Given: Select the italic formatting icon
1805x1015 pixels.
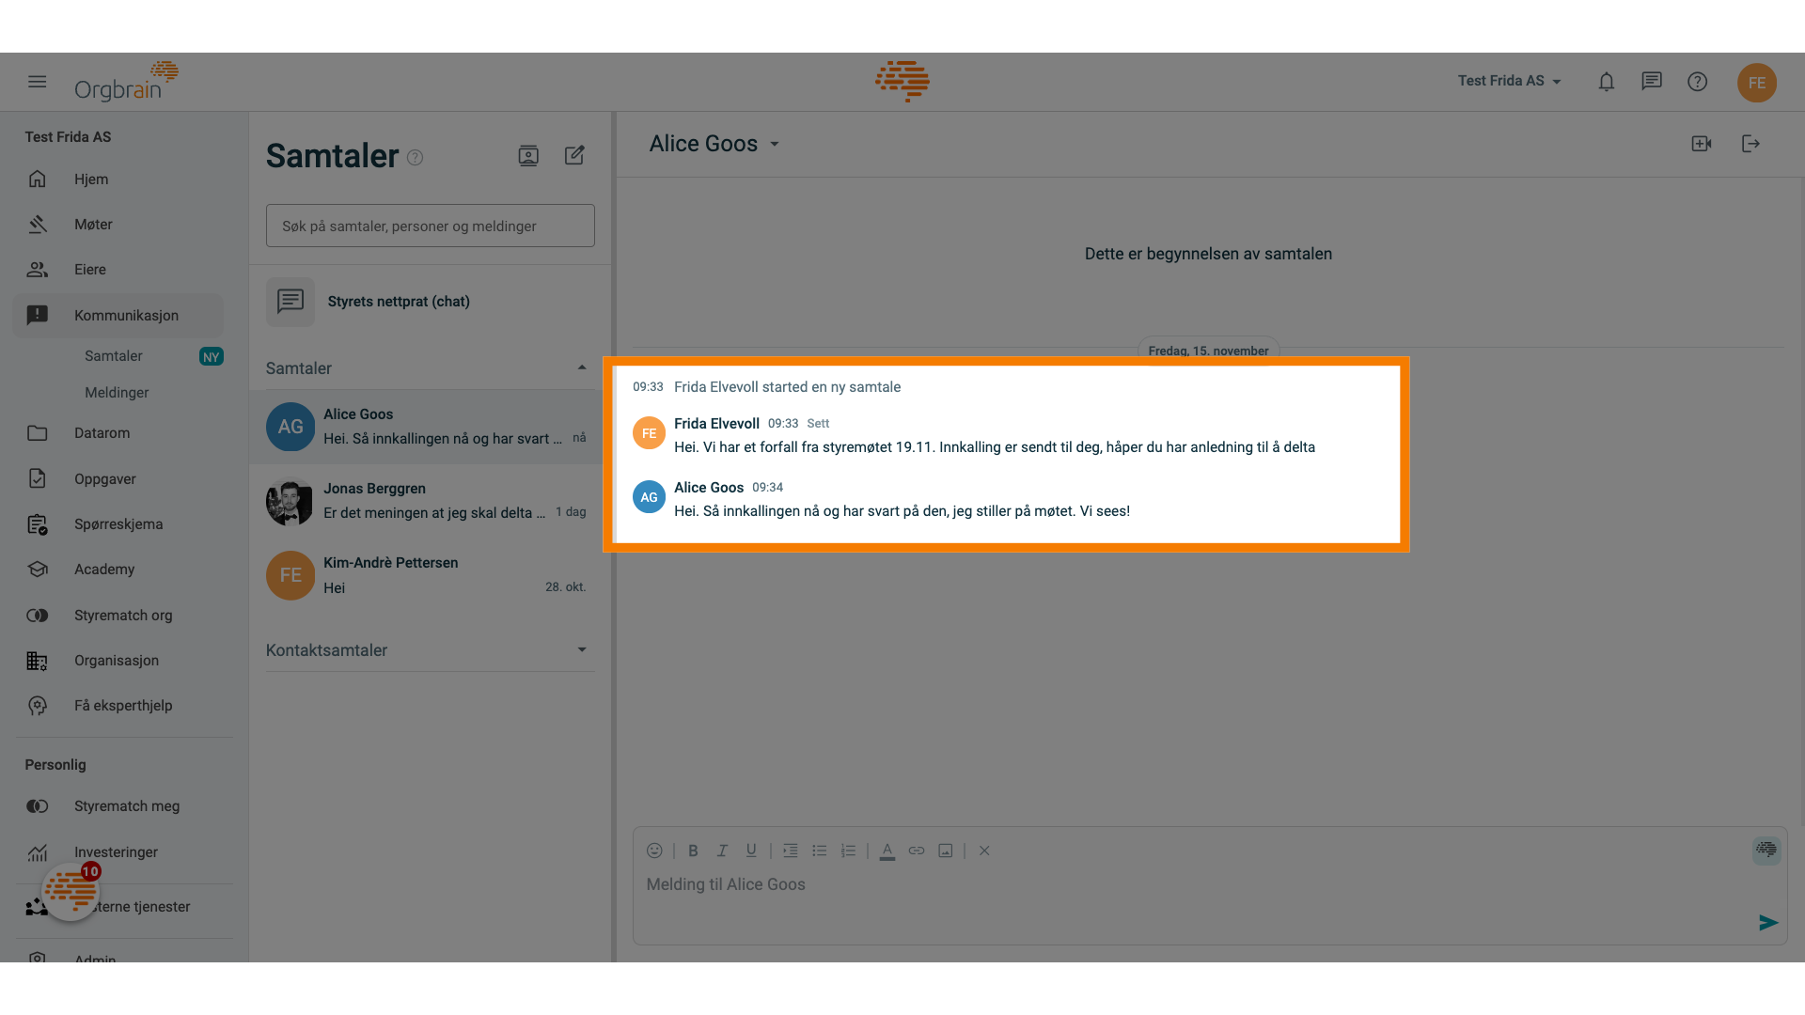Looking at the screenshot, I should click(721, 851).
